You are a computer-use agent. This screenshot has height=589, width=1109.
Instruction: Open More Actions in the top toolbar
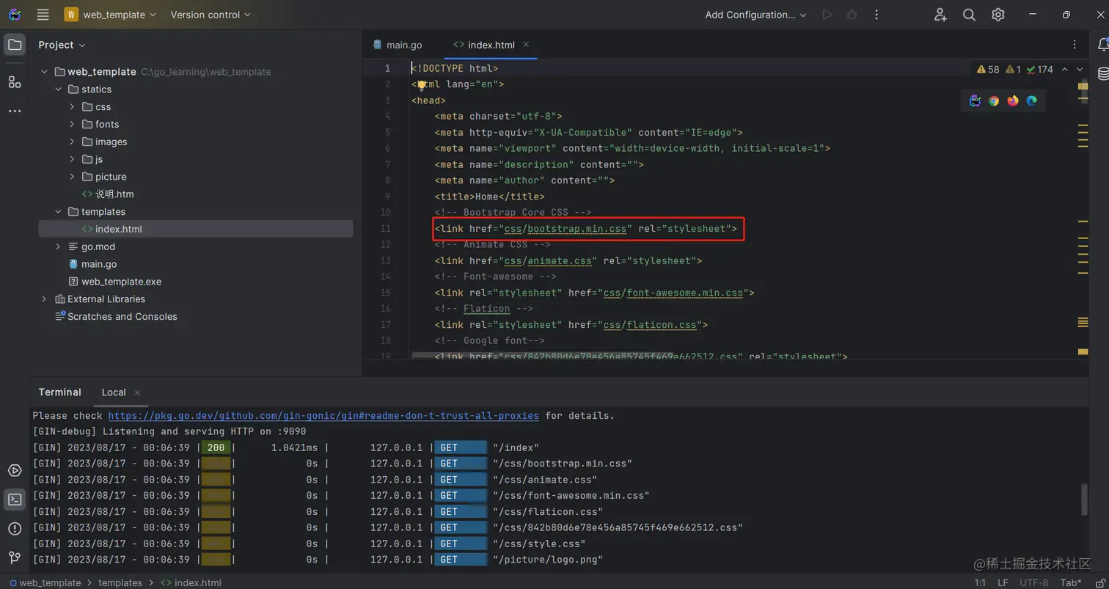pyautogui.click(x=876, y=15)
